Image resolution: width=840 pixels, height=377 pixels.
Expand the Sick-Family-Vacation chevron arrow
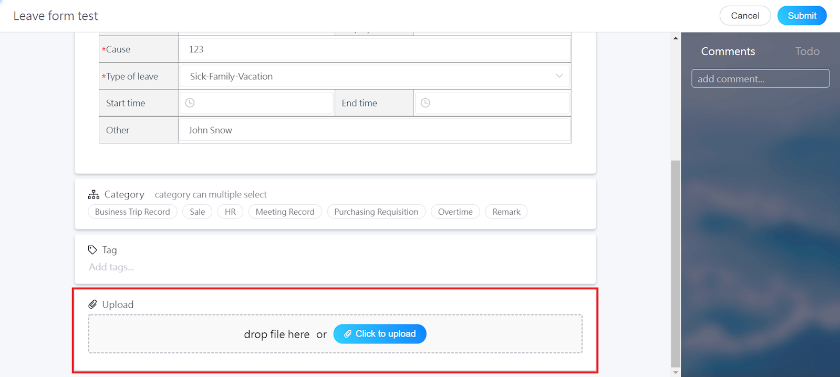click(x=559, y=76)
